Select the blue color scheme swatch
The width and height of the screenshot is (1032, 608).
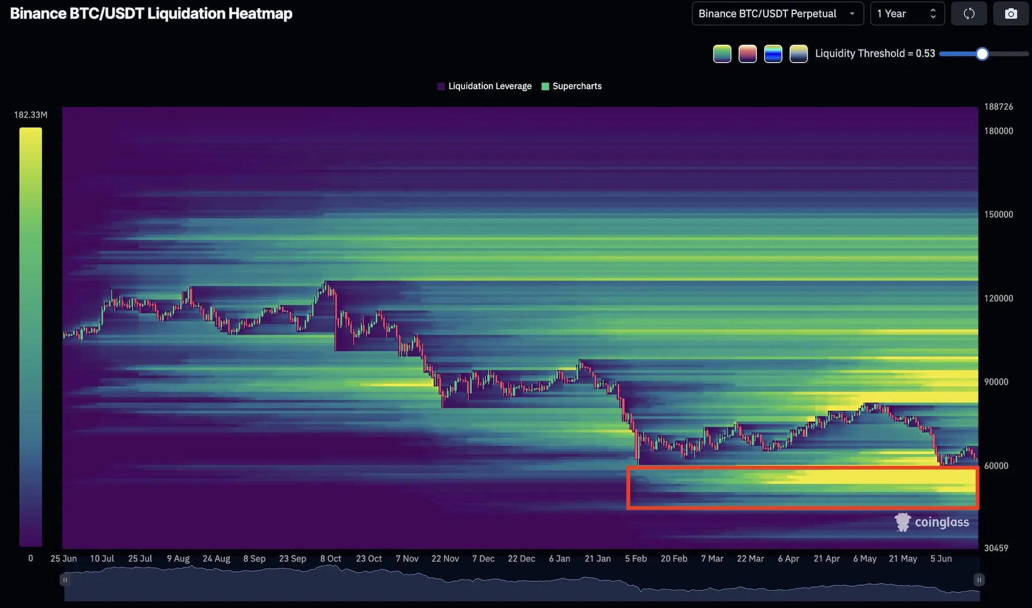click(x=773, y=54)
